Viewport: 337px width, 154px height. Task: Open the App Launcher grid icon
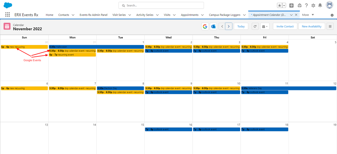coord(8,15)
